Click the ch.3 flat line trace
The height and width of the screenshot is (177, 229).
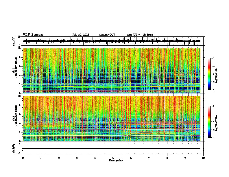112,148
